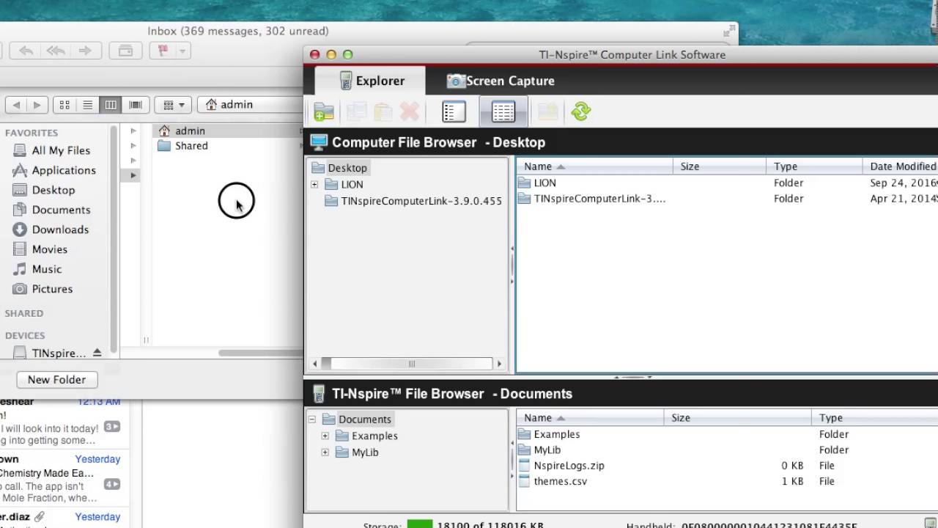Select the LION folder row in the file list
The width and height of the screenshot is (938, 528).
click(x=725, y=183)
